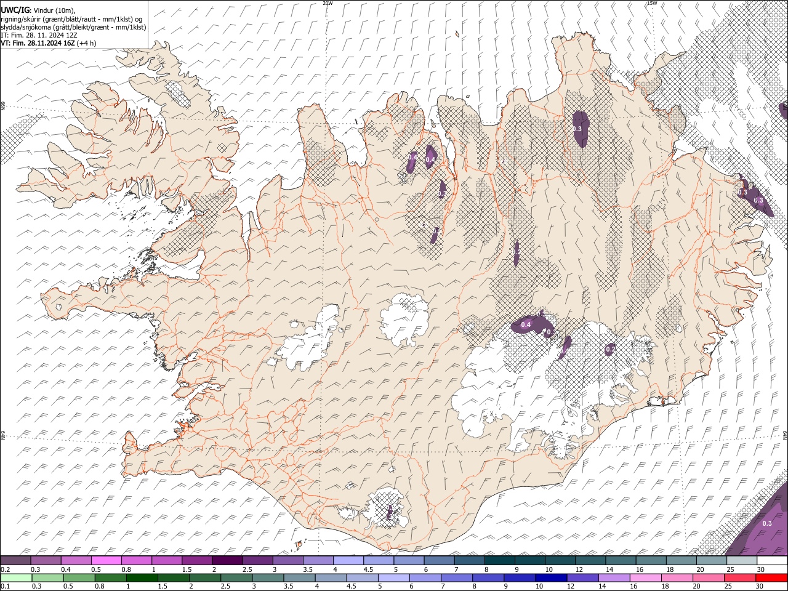
Task: Click the large '0.4' purple patch north of Vatnajökull
Action: point(526,324)
